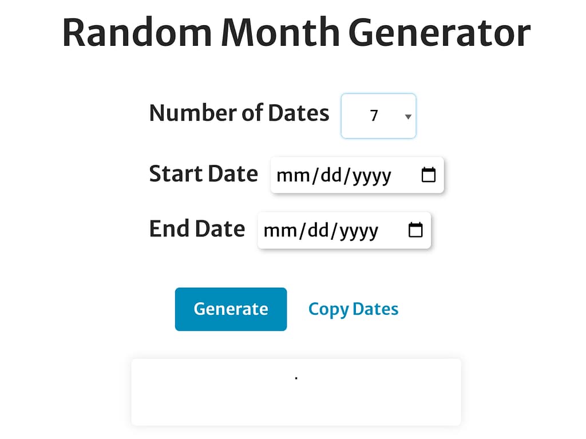Select the year segment of End Date
586x439 pixels.
[x=358, y=231]
